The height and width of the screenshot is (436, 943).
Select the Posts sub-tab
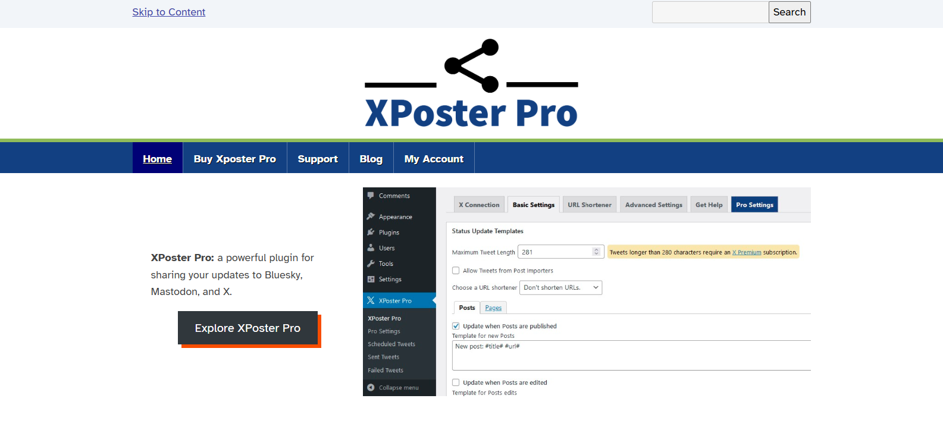(x=467, y=308)
